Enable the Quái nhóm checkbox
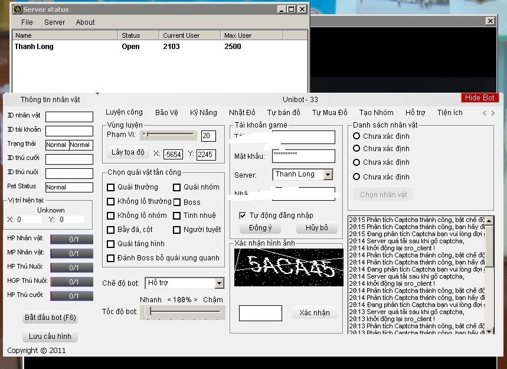Image resolution: width=507 pixels, height=369 pixels. [176, 187]
